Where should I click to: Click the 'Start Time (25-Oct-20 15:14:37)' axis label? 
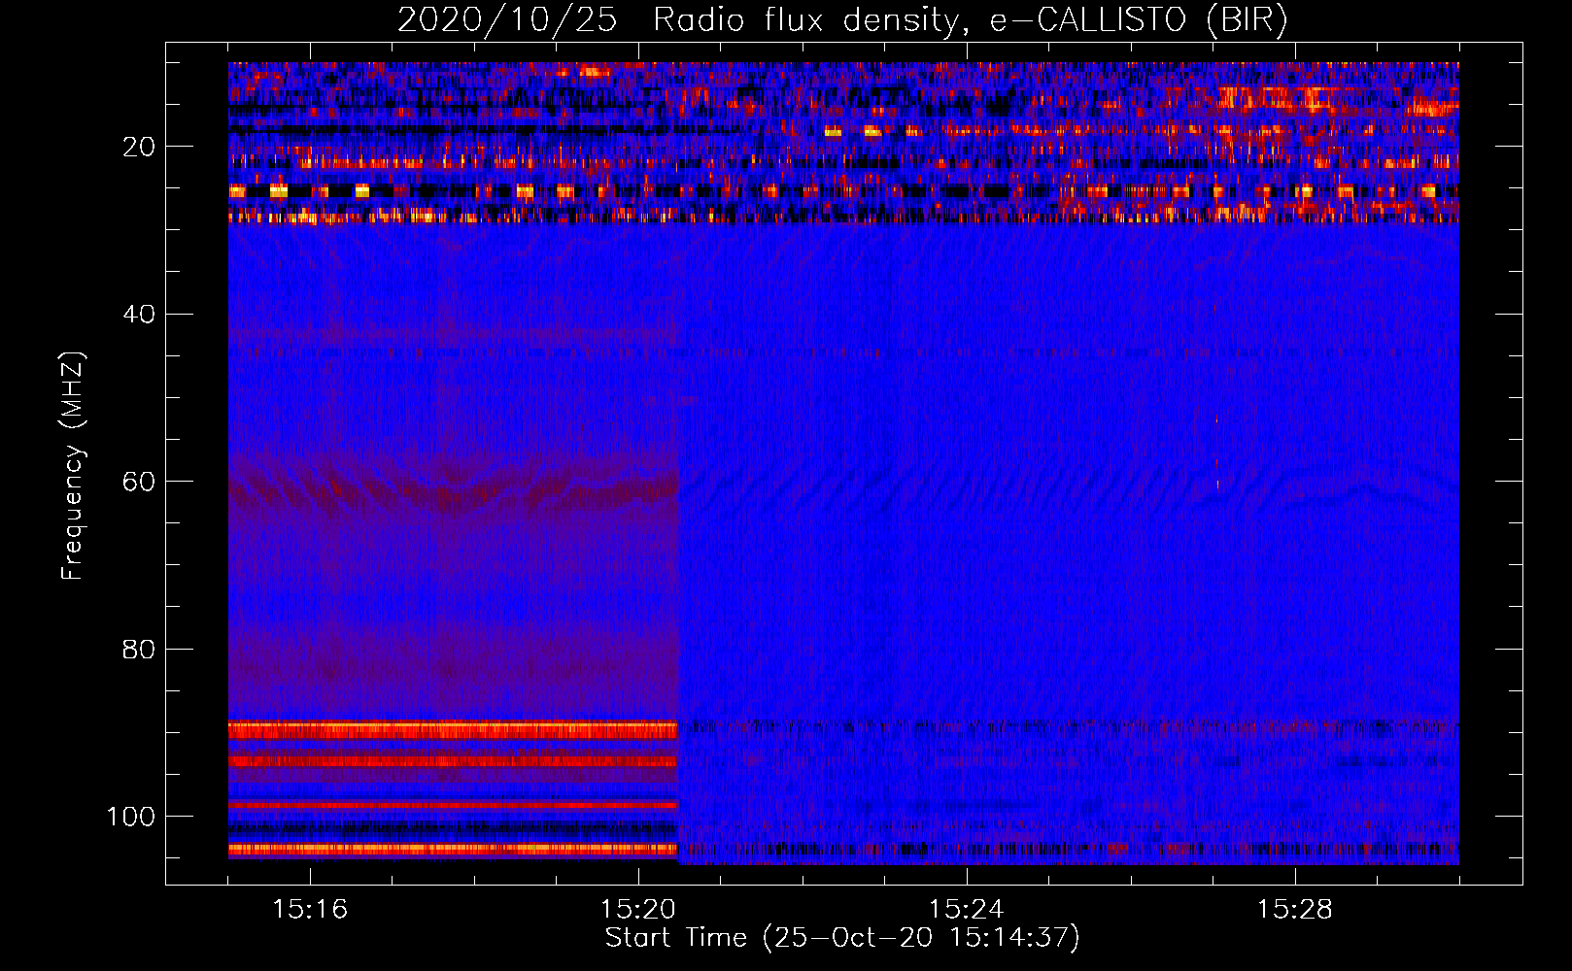point(842,938)
